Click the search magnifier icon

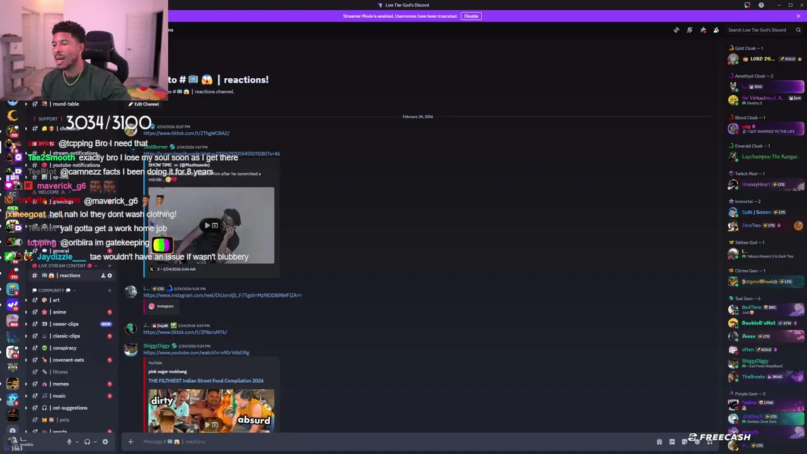pyautogui.click(x=798, y=30)
